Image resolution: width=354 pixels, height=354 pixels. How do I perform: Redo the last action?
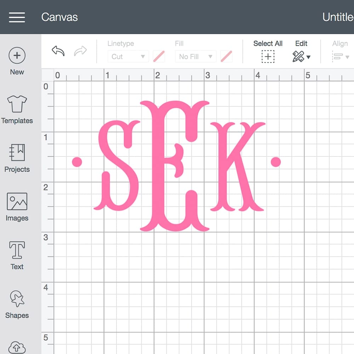coord(80,51)
